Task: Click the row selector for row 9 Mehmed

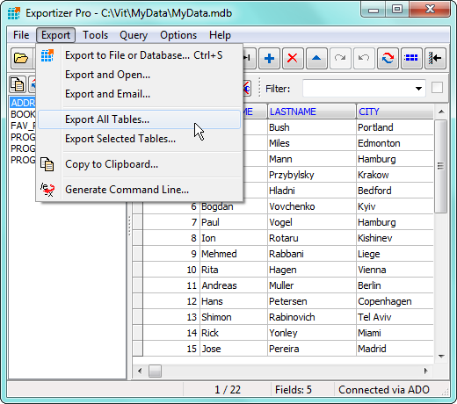Action: [x=137, y=254]
